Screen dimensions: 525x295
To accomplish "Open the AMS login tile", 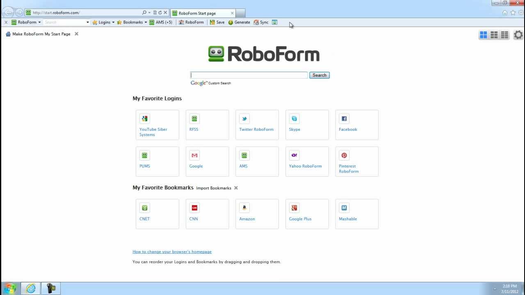I will click(257, 161).
